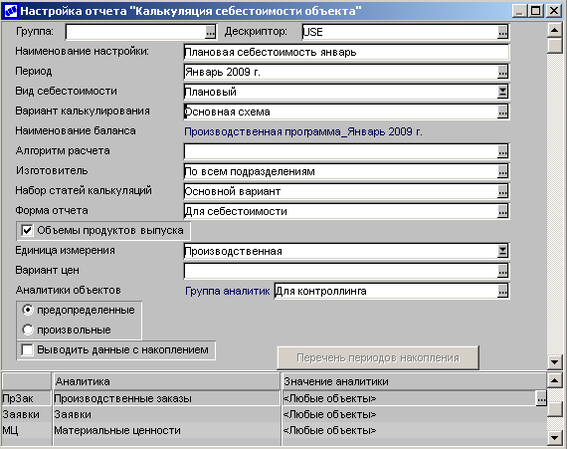Open Группа аналитик ellipsis button
This screenshot has width=567, height=449.
502,291
